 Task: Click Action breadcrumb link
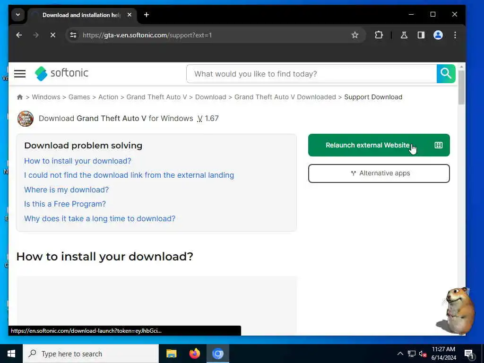click(x=108, y=97)
